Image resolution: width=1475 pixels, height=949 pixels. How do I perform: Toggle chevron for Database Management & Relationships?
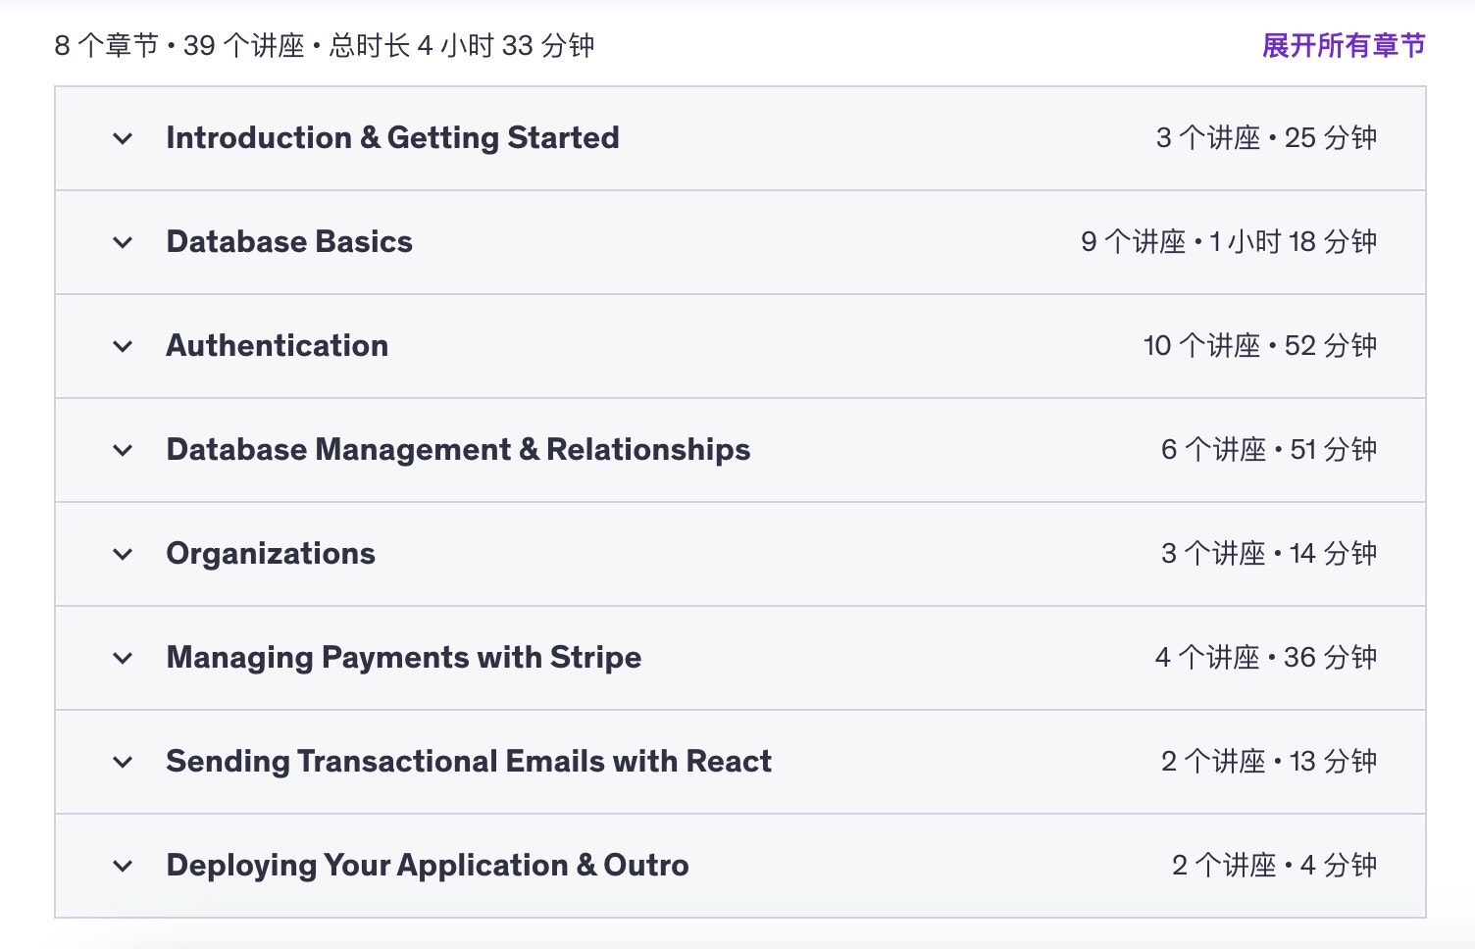pos(123,450)
